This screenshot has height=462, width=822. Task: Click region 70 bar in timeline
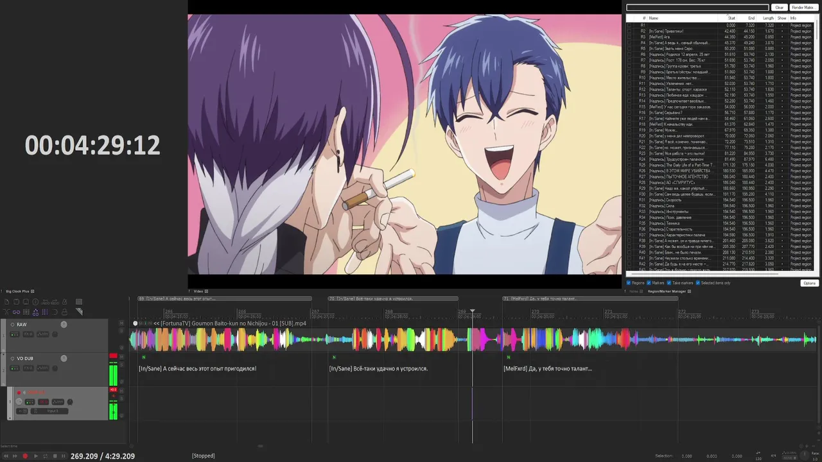pos(393,298)
